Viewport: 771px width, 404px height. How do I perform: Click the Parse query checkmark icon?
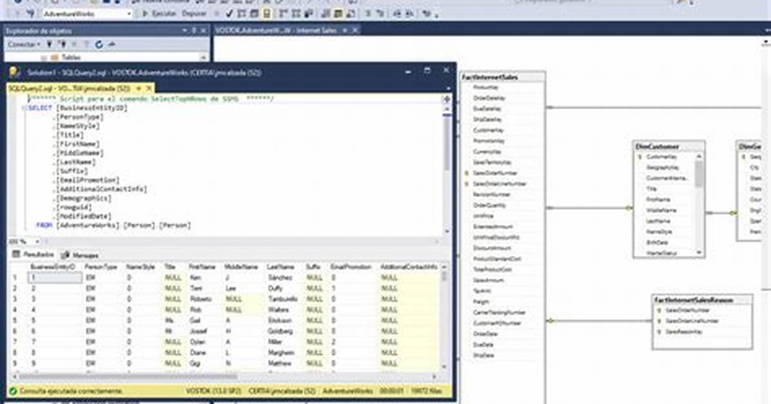229,14
